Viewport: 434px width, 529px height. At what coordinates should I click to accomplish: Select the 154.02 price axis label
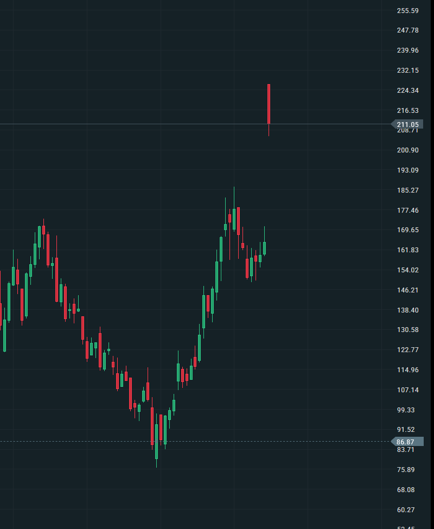click(x=407, y=270)
